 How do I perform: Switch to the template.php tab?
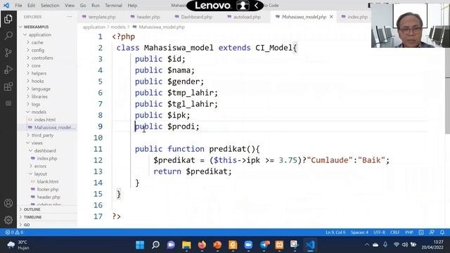pos(101,17)
